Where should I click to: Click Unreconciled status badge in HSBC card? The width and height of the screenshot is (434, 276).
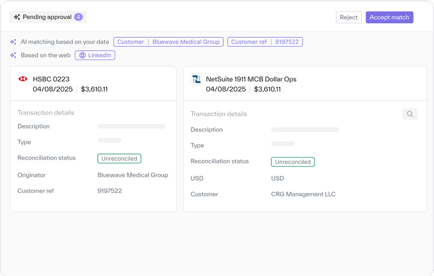click(119, 158)
